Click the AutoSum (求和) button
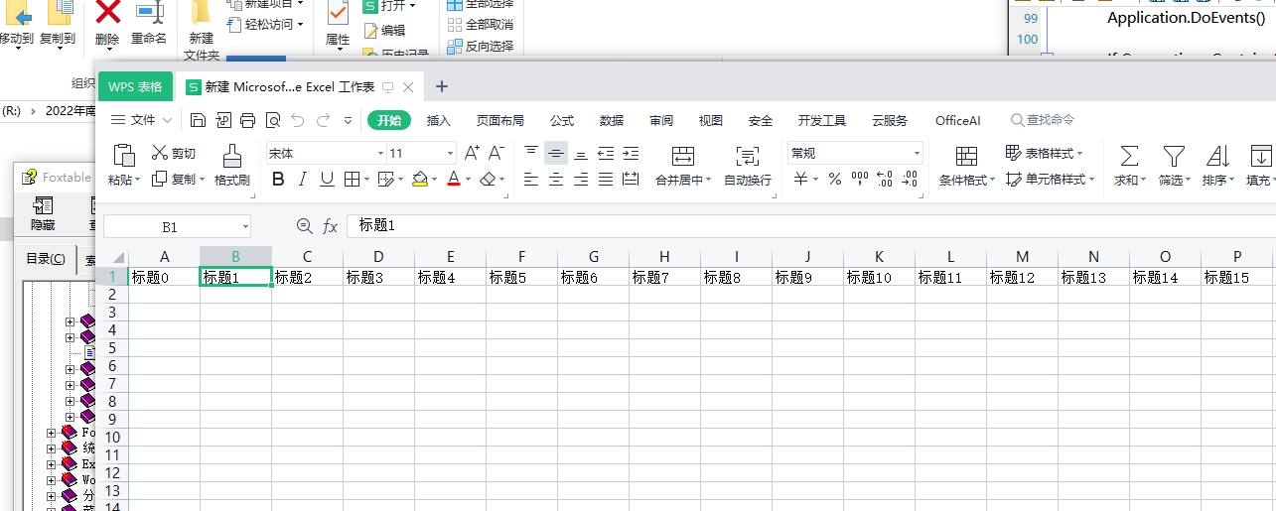1276x511 pixels. (1129, 165)
